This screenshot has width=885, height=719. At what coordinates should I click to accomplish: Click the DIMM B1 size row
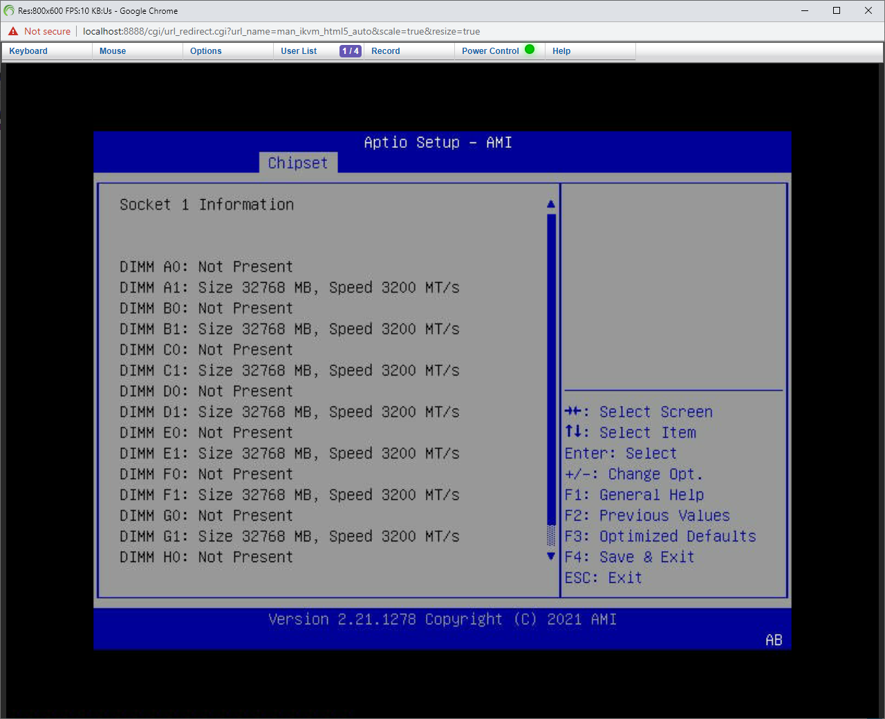(290, 329)
